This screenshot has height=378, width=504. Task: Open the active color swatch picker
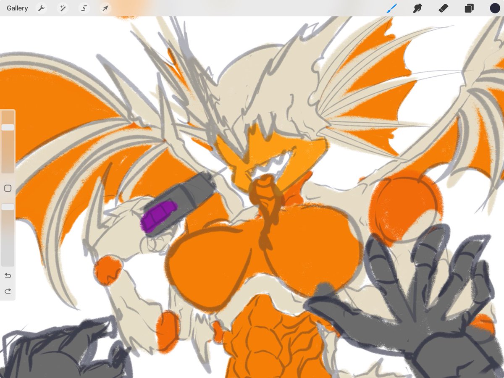495,8
